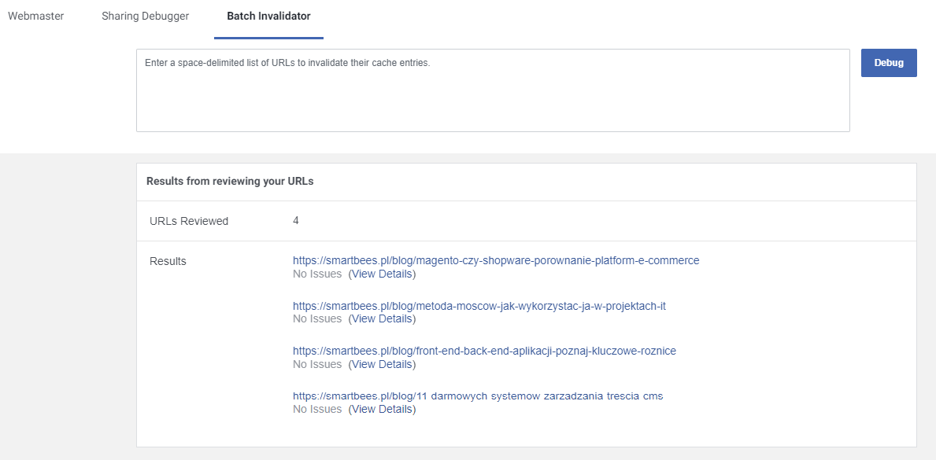The image size is (936, 460).
Task: Select the 'Results from reviewing your URLs' heading
Action: [231, 182]
